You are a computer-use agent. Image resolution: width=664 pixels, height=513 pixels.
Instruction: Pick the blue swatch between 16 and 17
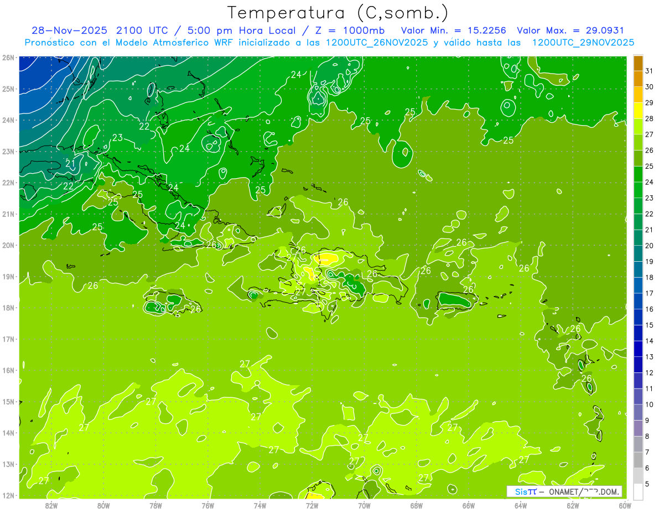tap(638, 300)
